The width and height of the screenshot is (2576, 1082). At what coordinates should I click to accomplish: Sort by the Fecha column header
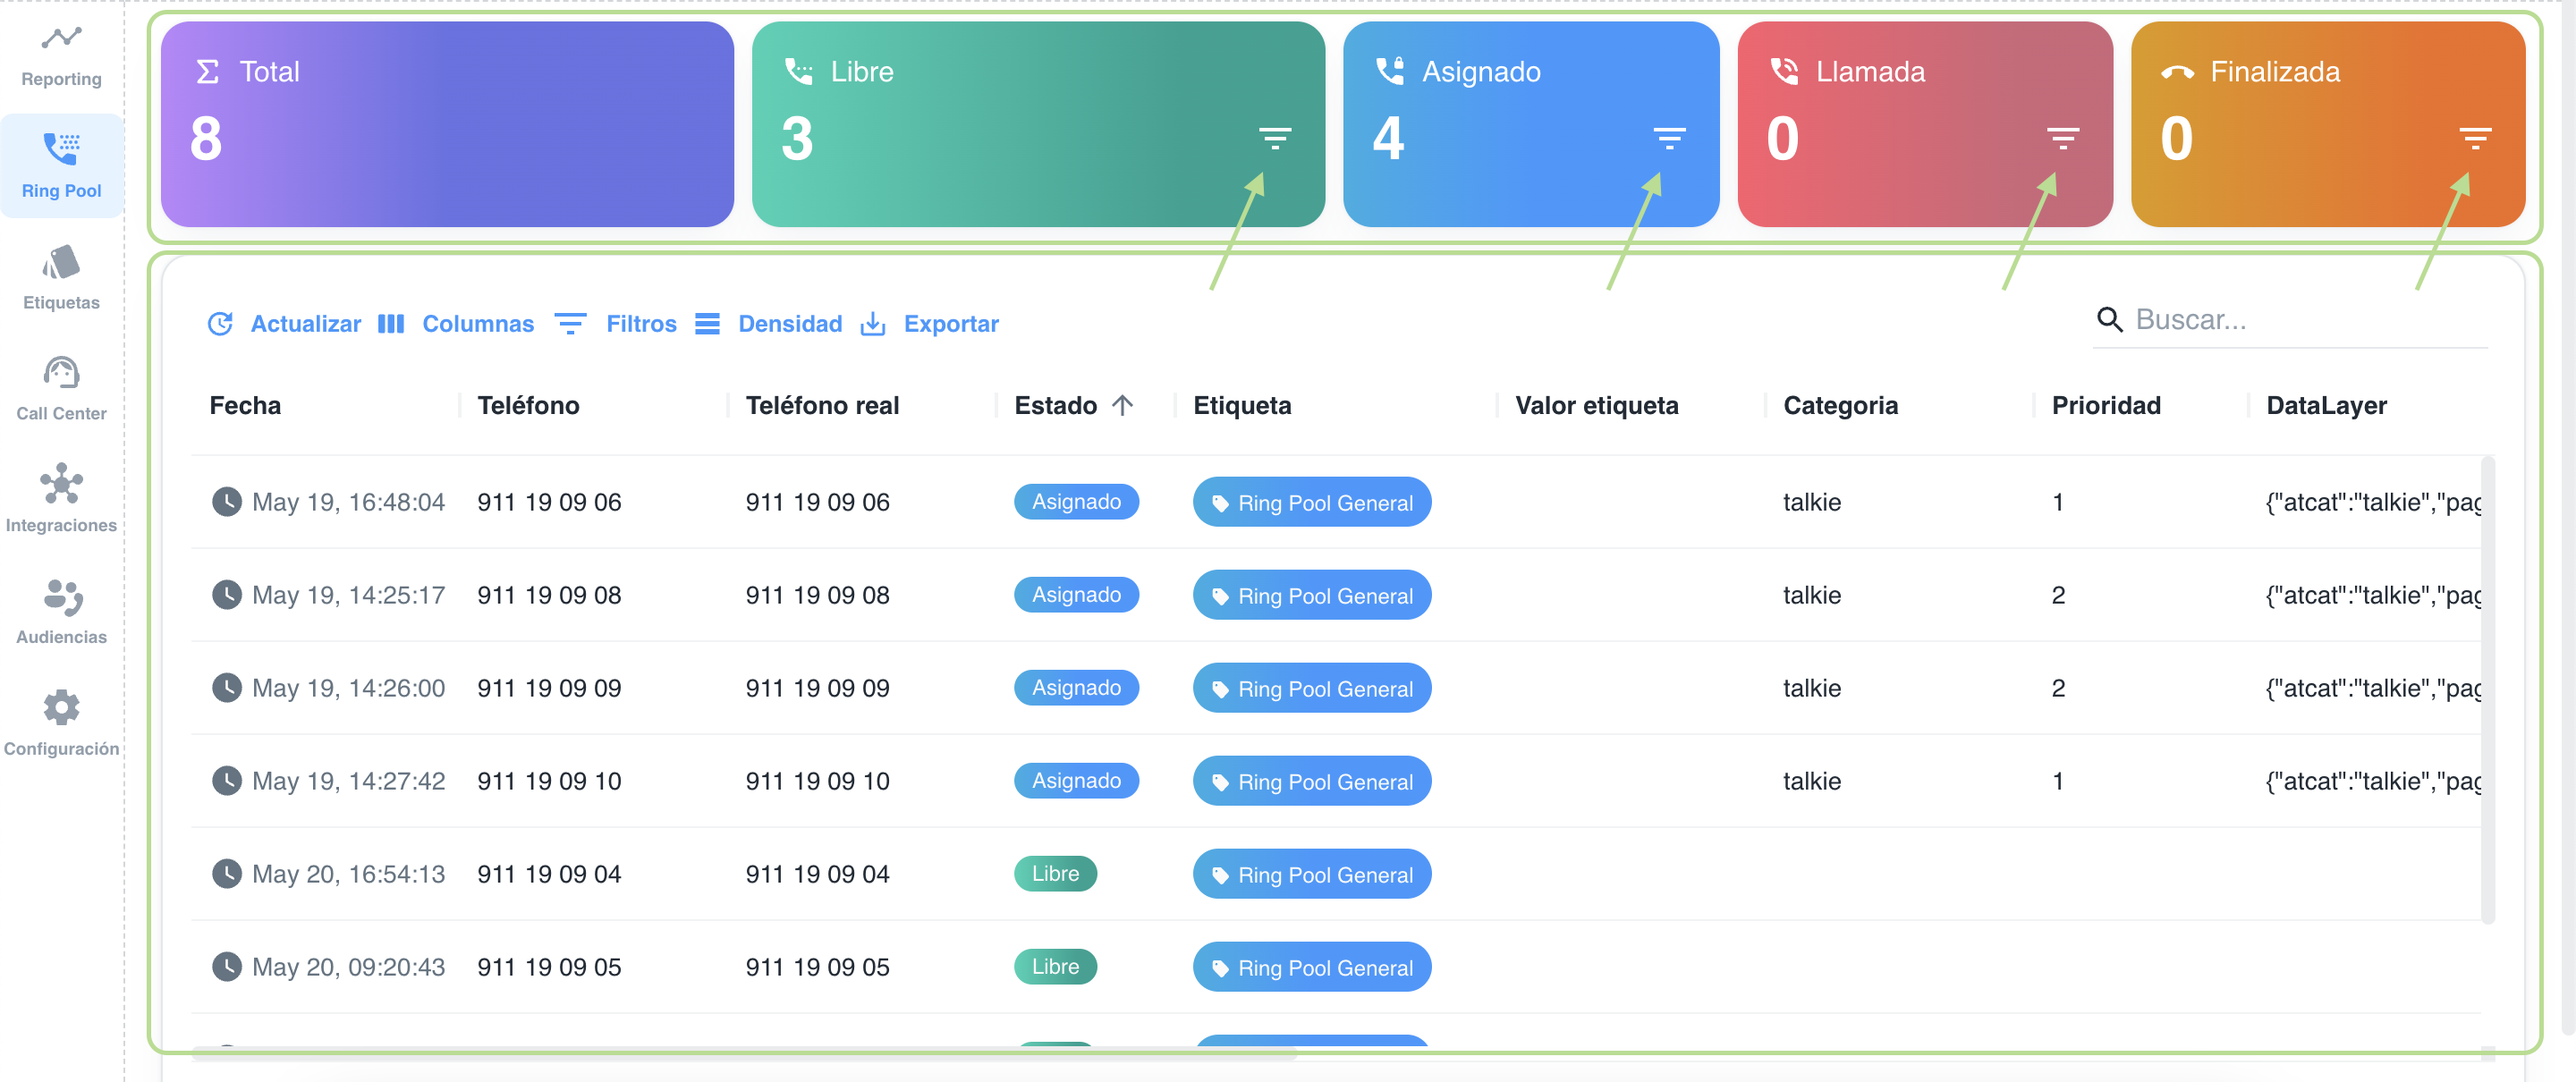point(245,405)
